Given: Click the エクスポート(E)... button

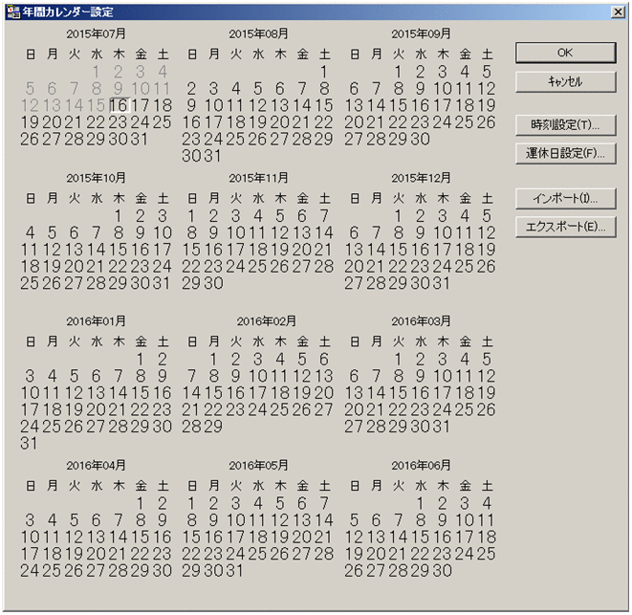Looking at the screenshot, I should (x=565, y=227).
